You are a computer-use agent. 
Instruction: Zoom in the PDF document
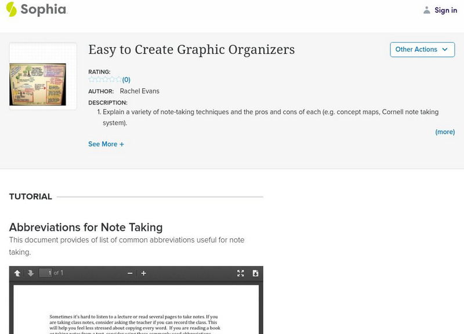coord(144,273)
